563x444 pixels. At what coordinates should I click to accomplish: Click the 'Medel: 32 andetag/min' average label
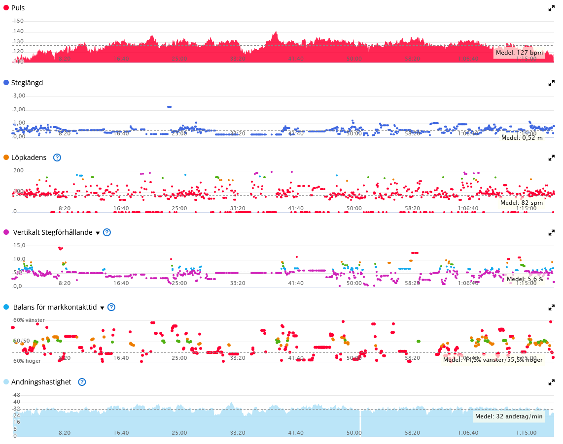click(509, 416)
